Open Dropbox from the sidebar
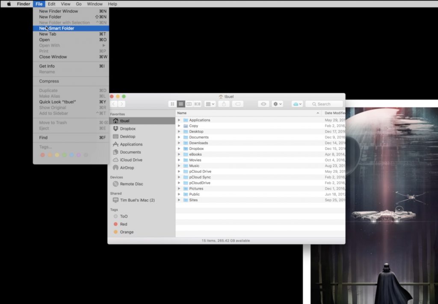The height and width of the screenshot is (304, 438). tap(127, 129)
